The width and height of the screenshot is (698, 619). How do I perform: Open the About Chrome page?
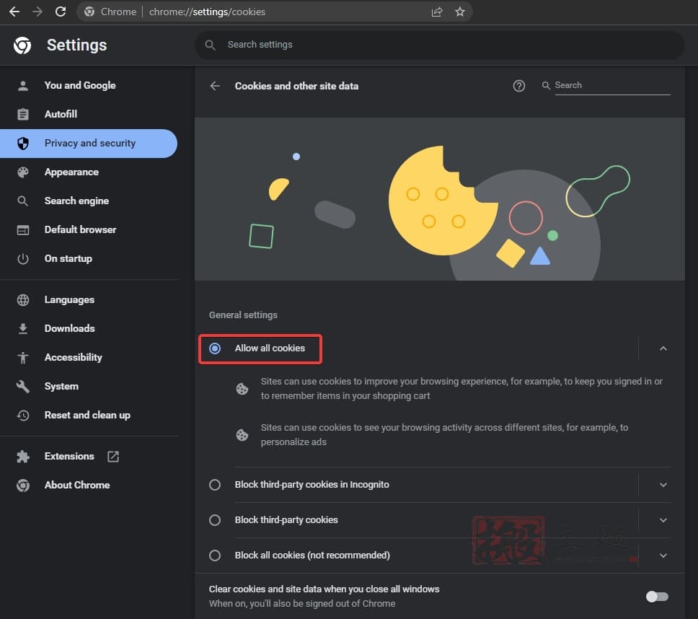[x=76, y=485]
